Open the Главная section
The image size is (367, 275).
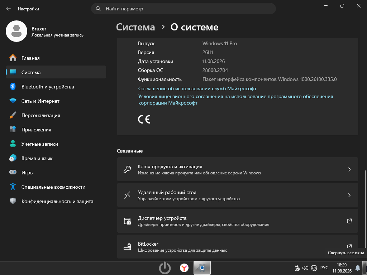(x=56, y=58)
